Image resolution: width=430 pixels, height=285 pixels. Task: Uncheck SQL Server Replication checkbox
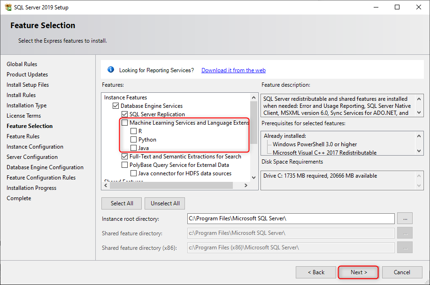(124, 114)
